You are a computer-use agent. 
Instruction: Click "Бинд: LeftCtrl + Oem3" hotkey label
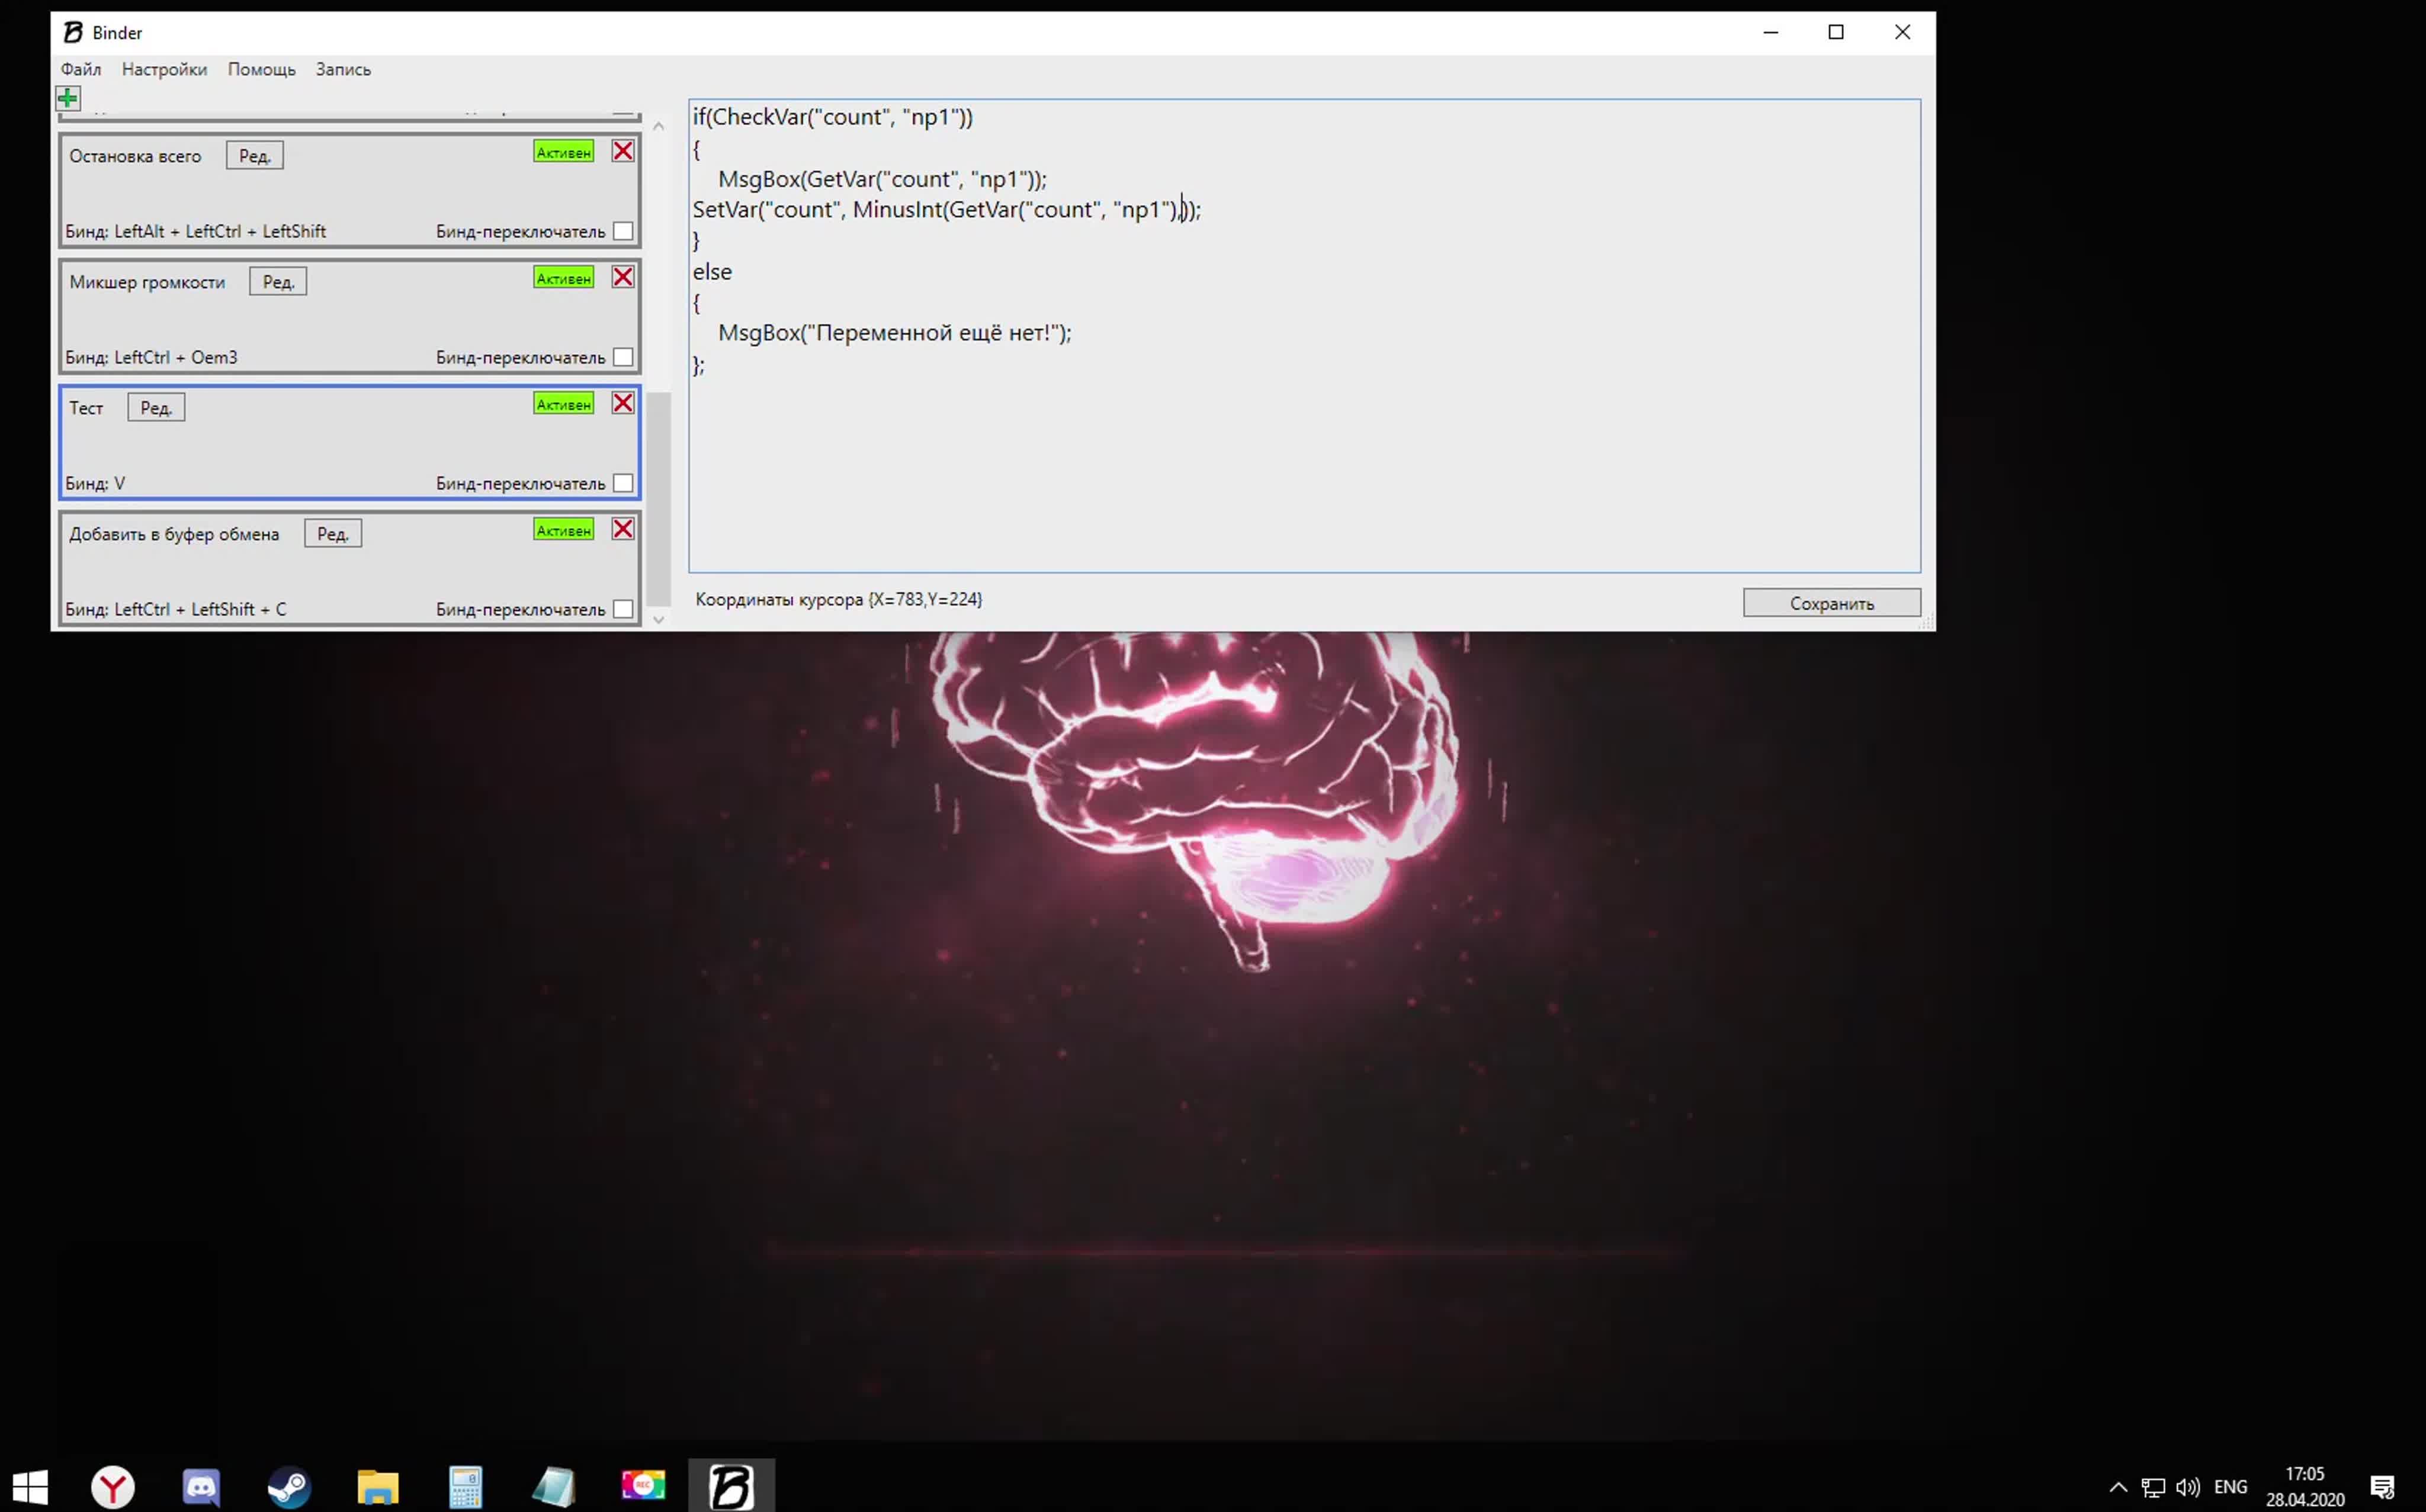coord(151,357)
